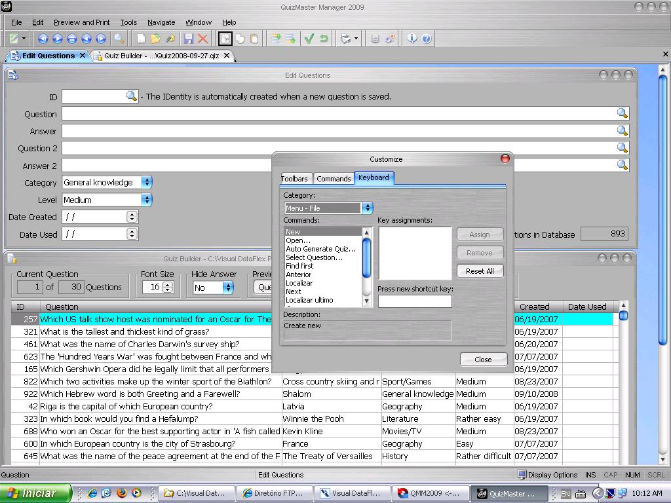Select the Localizar ultimo command

[x=309, y=300]
